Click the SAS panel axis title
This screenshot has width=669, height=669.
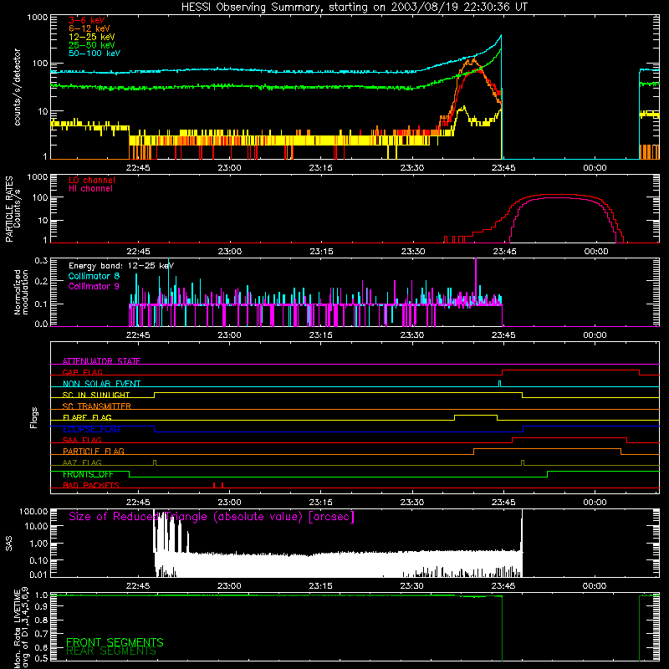pyautogui.click(x=9, y=544)
